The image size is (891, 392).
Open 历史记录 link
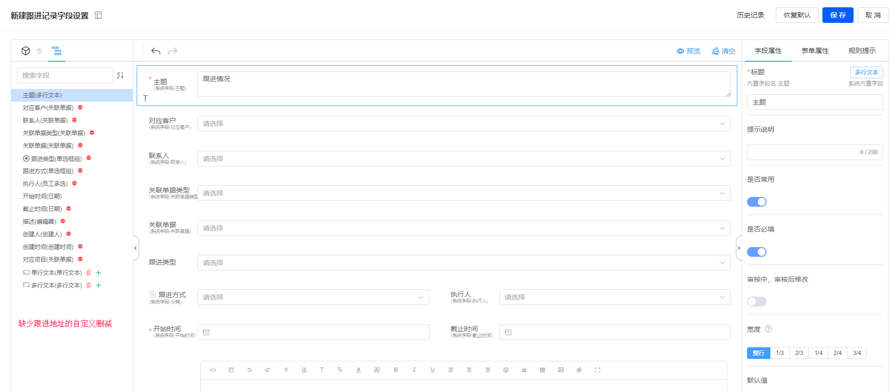(x=750, y=15)
